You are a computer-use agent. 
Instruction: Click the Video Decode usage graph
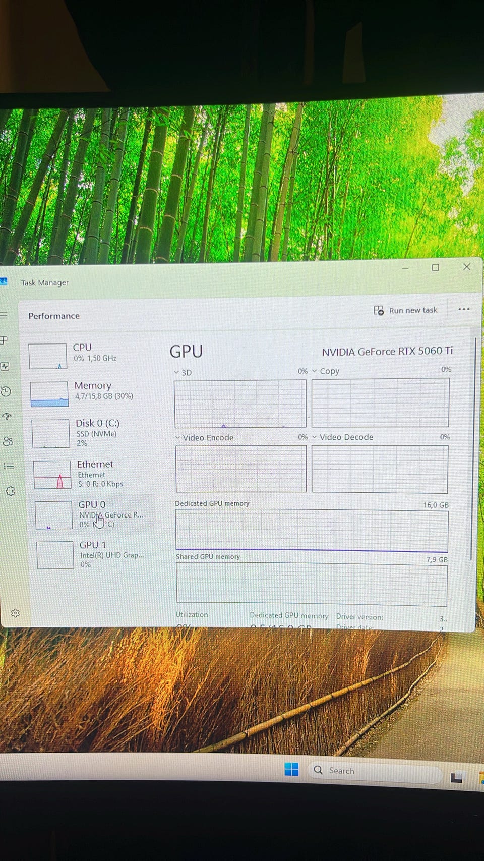[380, 469]
